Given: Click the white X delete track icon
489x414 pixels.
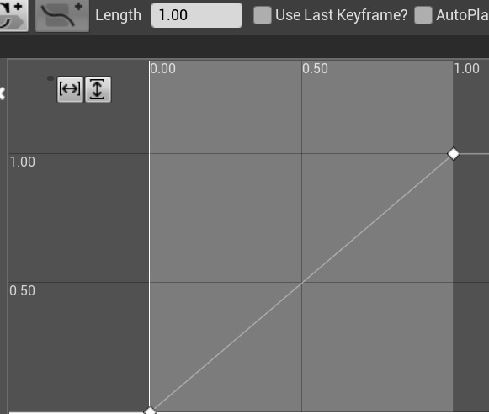Looking at the screenshot, I should (x=3, y=93).
